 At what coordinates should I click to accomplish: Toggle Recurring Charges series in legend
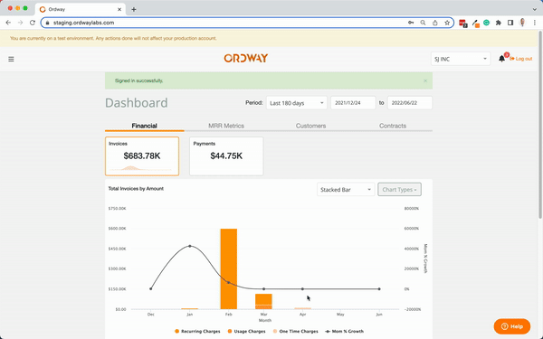pos(197,332)
